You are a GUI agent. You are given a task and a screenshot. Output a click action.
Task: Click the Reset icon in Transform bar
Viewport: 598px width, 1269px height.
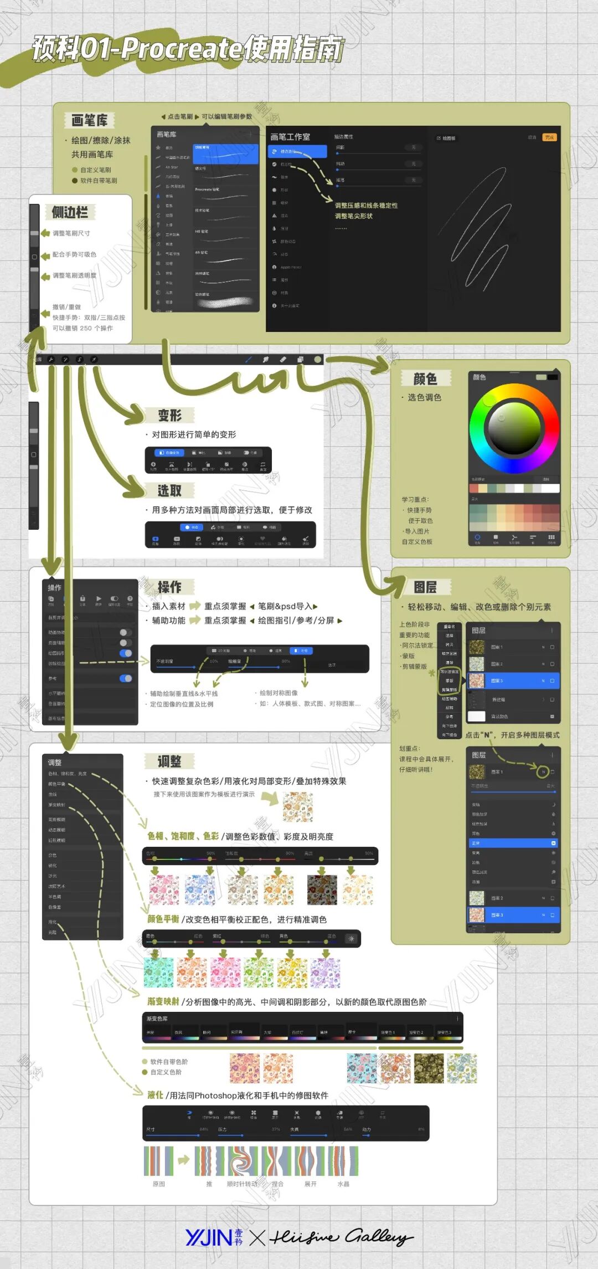tap(263, 464)
